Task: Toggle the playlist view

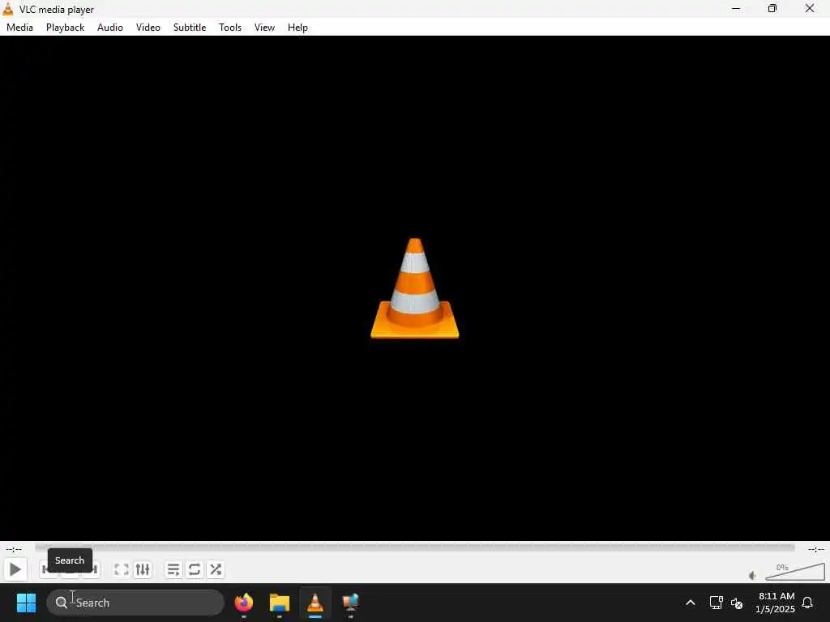Action: pos(173,569)
